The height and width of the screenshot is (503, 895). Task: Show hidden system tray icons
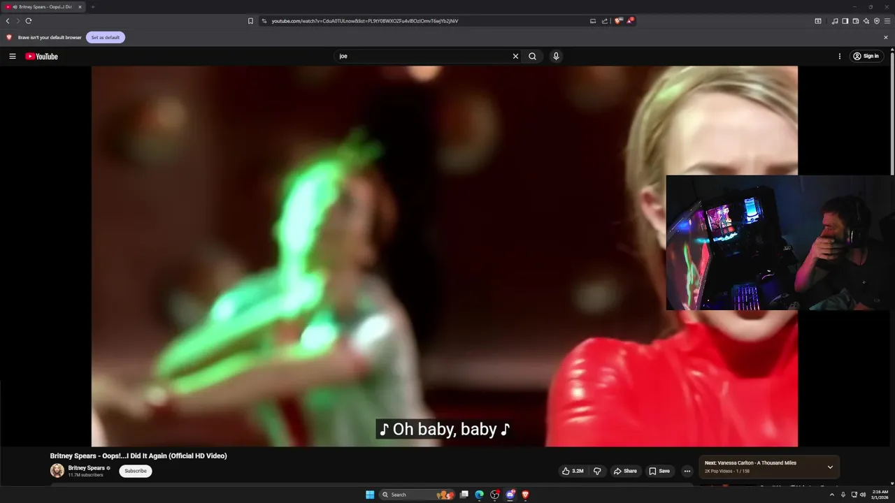tap(831, 495)
